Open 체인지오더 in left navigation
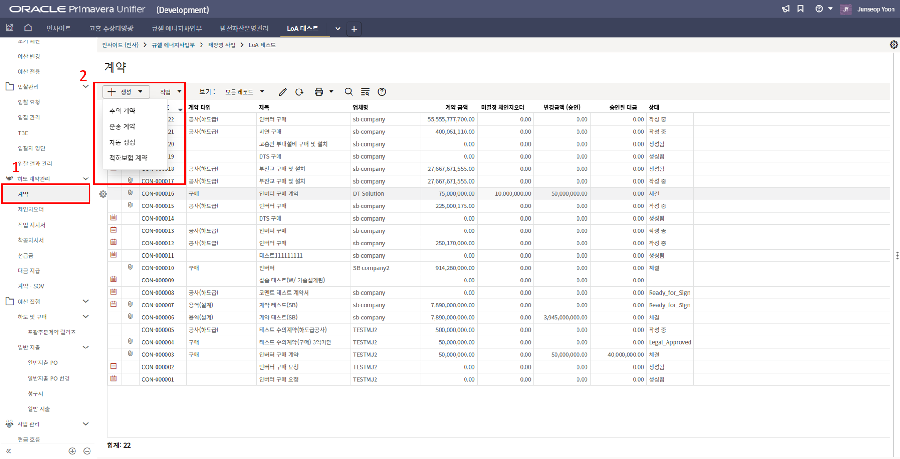 point(31,209)
